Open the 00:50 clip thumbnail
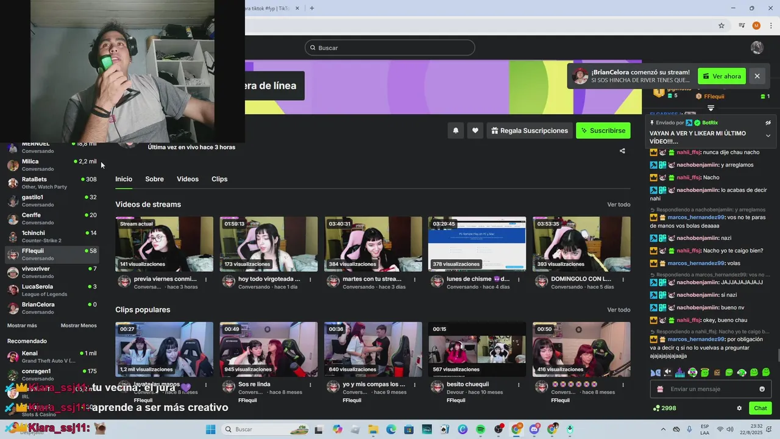Viewport: 780px width, 439px height. click(581, 349)
